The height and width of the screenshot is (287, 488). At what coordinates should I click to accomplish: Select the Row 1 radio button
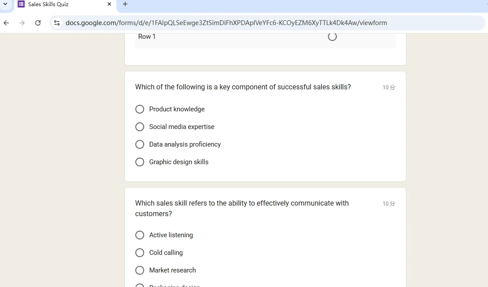(x=332, y=37)
